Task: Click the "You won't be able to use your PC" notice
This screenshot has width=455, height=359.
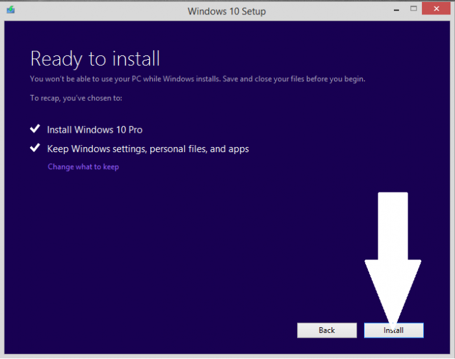Action: tap(198, 79)
